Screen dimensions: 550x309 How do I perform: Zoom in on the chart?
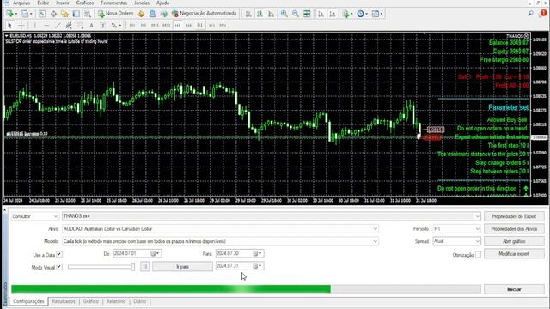pos(284,14)
